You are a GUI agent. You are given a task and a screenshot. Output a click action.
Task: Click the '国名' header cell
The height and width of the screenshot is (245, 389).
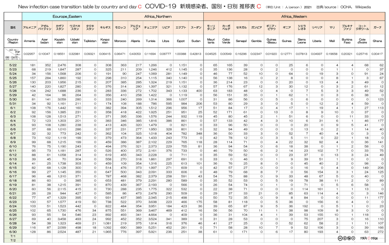click(13, 28)
